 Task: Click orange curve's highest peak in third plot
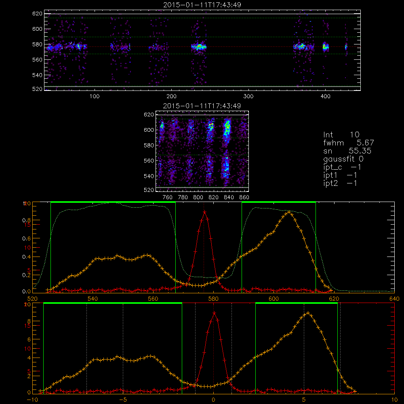289,212
